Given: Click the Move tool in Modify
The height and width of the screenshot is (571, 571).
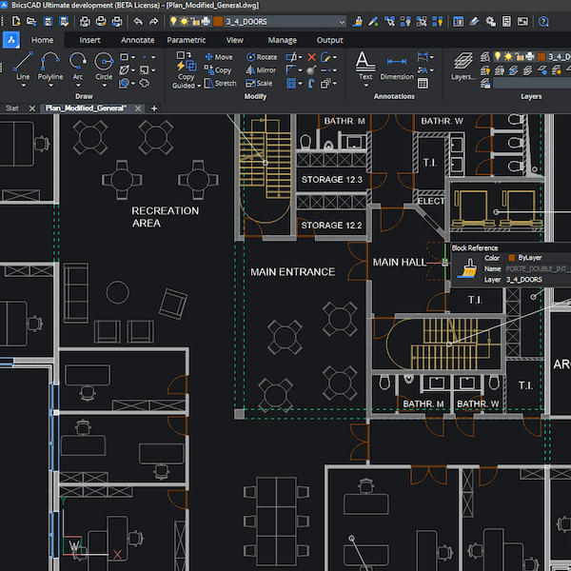Looking at the screenshot, I should point(218,57).
